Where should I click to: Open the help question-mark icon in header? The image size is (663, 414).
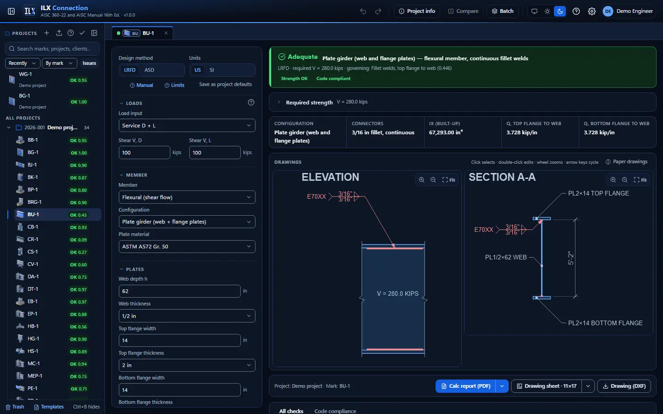pyautogui.click(x=576, y=11)
